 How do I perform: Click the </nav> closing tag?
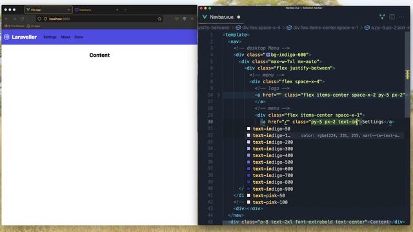(x=236, y=215)
